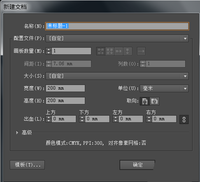Click the 列数 columns input field
Screen dimensions: 200x182
coord(166,64)
